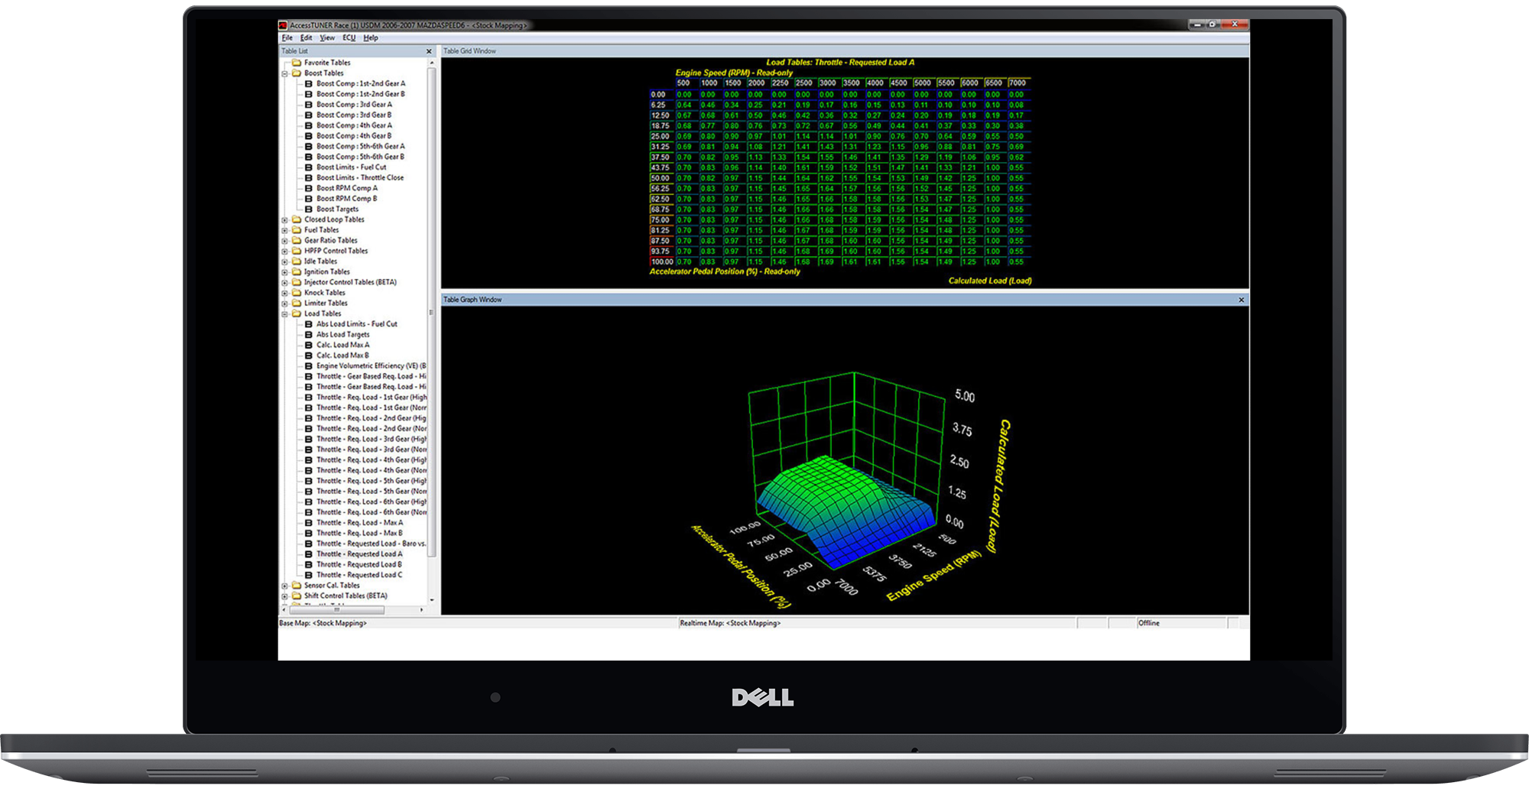Click the table icon beside Engine Volumetric Efficiency (VE)
Image resolution: width=1529 pixels, height=789 pixels.
(309, 365)
